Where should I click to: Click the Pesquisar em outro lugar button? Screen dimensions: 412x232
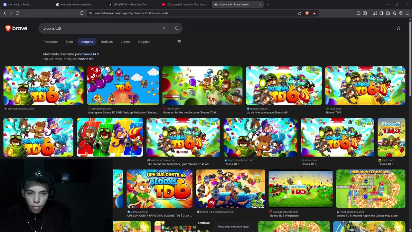coord(233,227)
